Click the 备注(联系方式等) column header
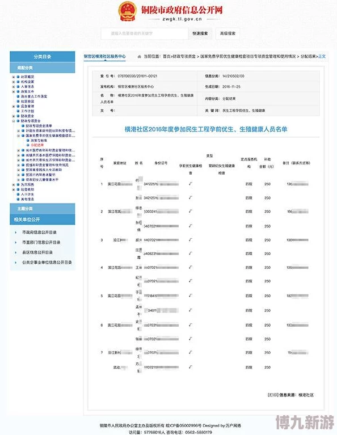Viewport: 337px width, 435px height. 296,163
